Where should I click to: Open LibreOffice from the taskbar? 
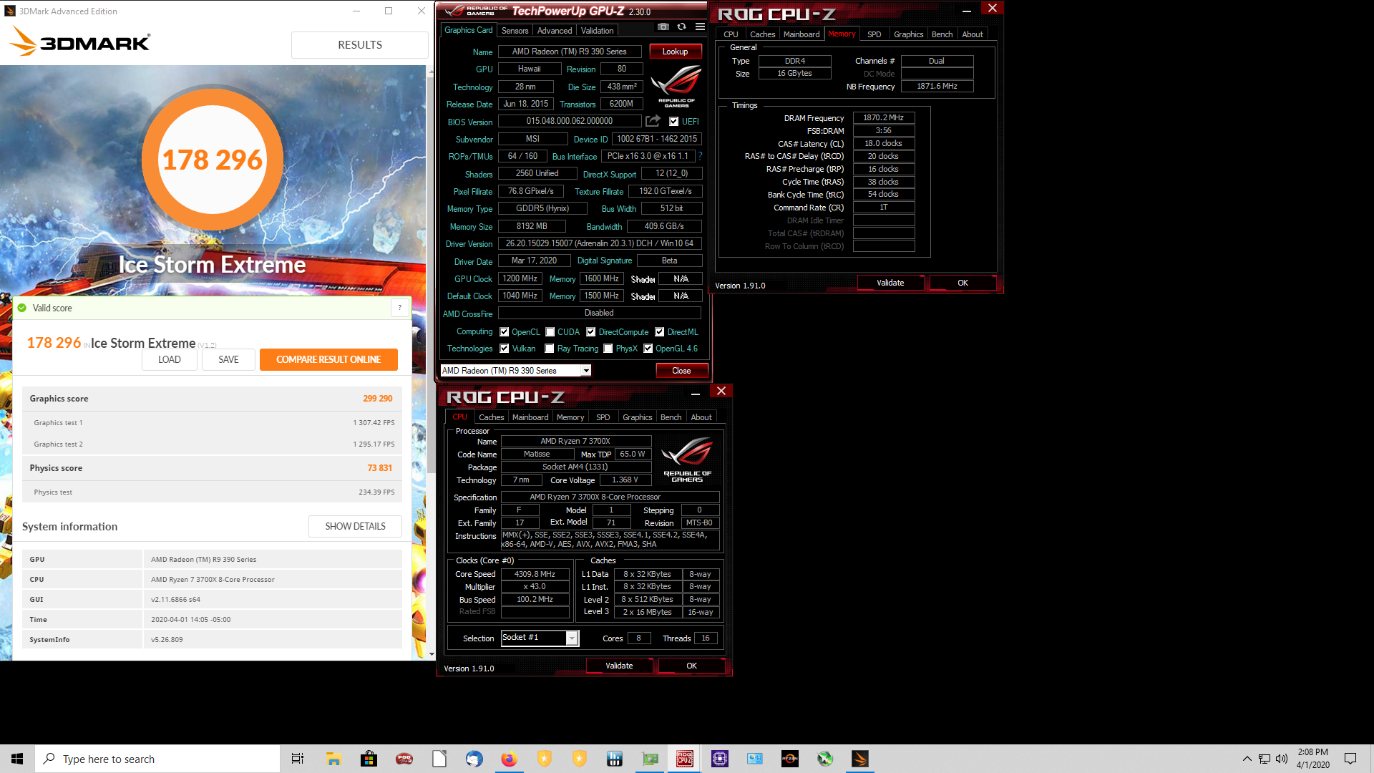[x=439, y=759]
